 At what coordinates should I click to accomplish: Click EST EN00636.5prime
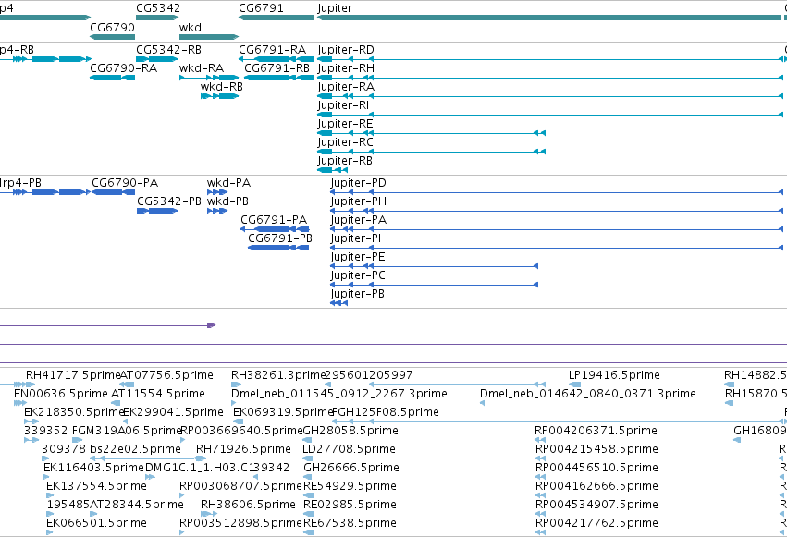[x=61, y=394]
